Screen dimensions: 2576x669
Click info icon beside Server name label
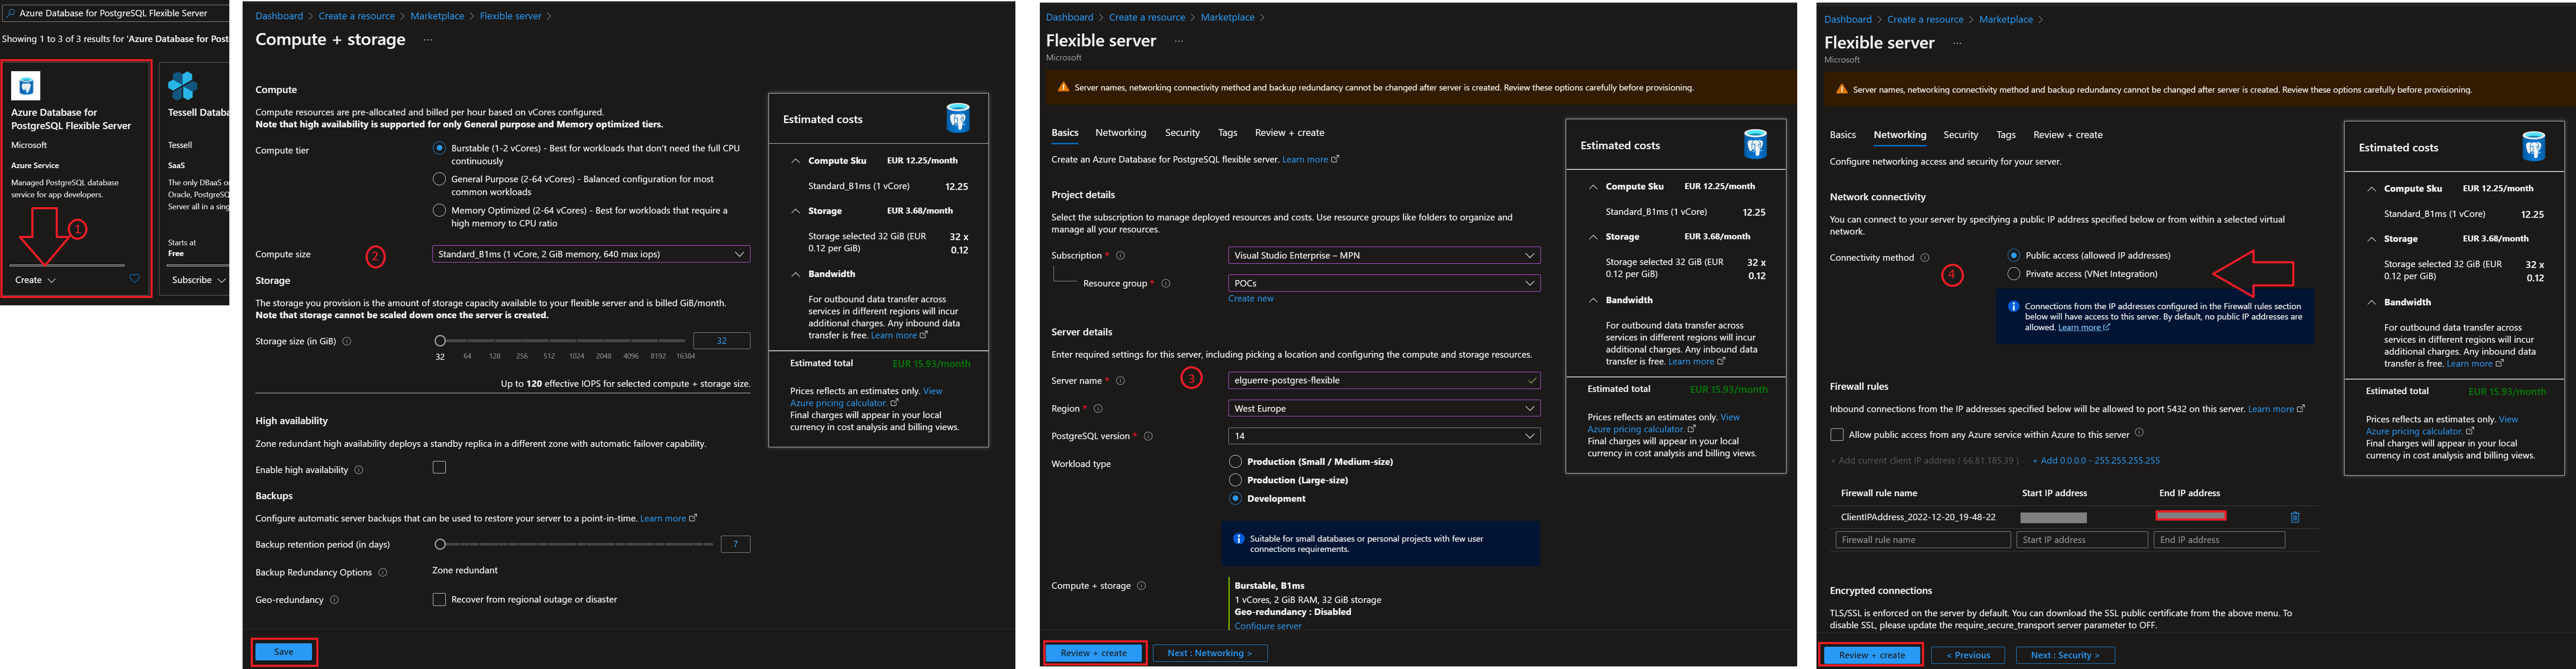point(1120,381)
